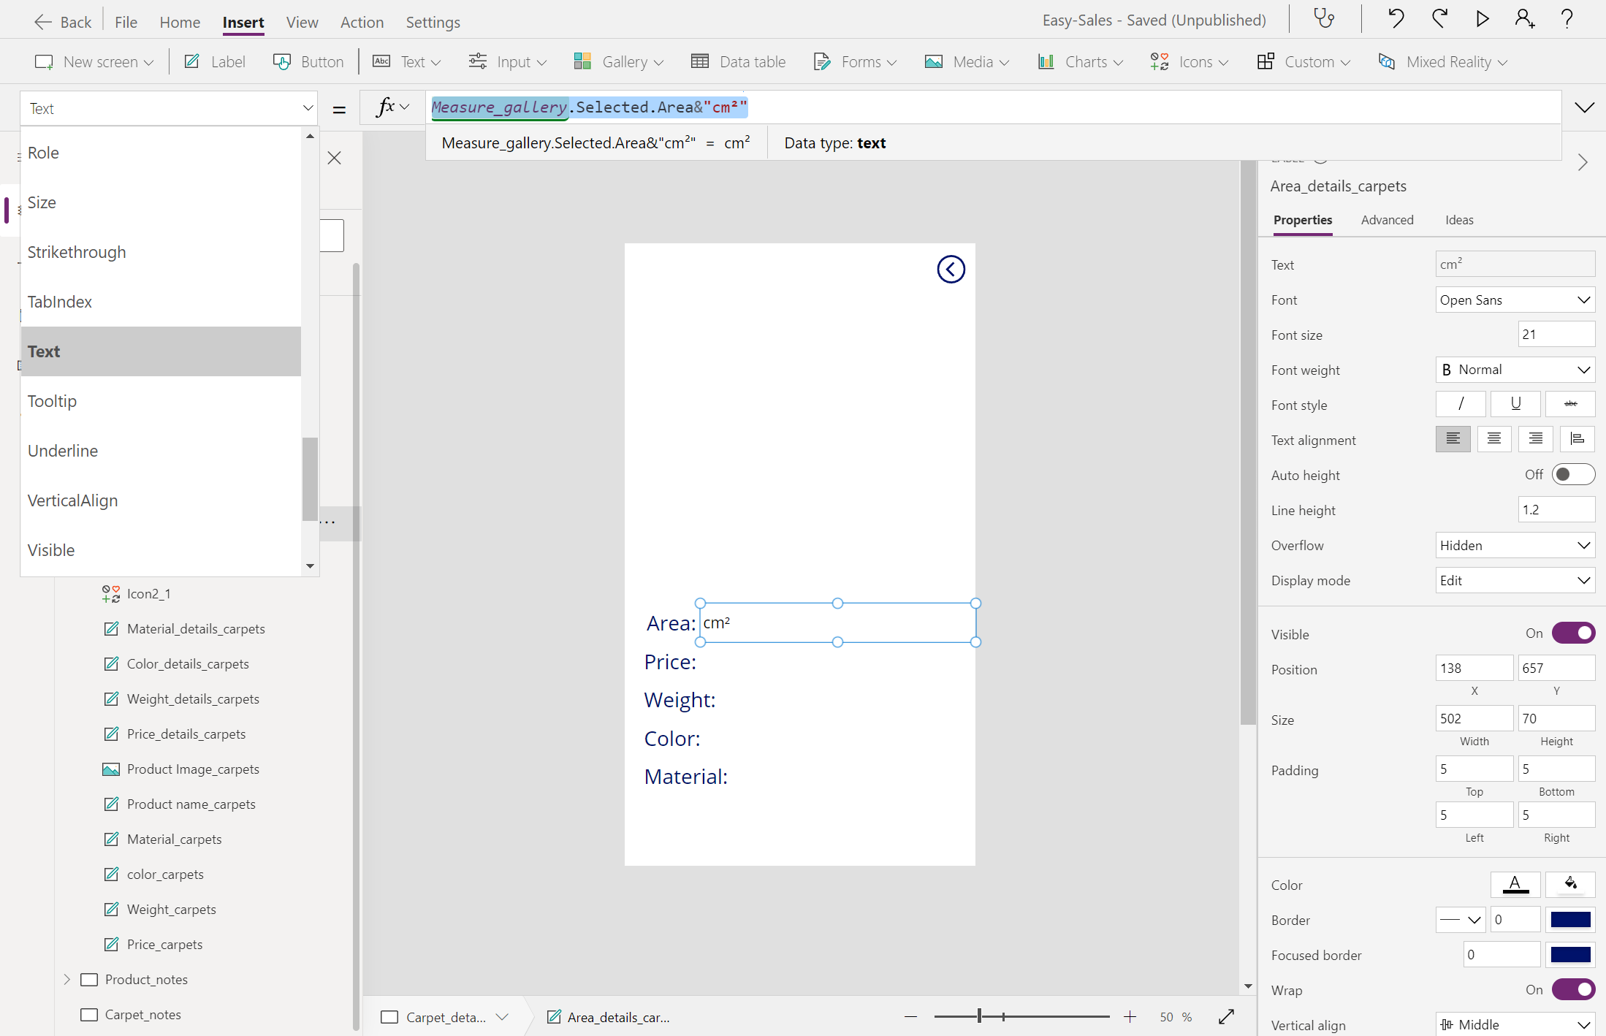1606x1036 pixels.
Task: Open the View menu
Action: (302, 22)
